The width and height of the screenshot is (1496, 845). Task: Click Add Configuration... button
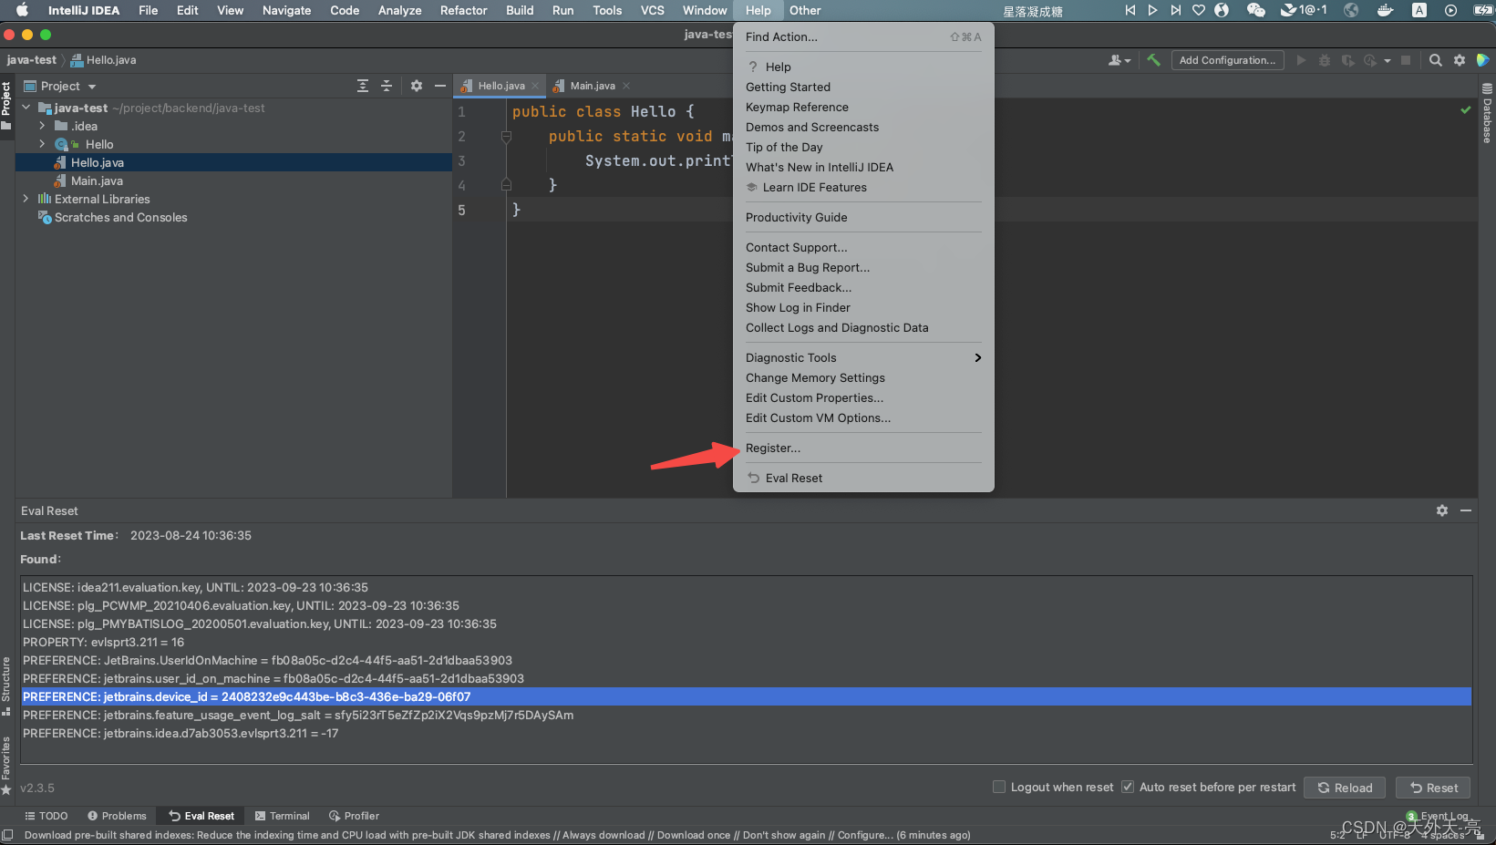1227,60
